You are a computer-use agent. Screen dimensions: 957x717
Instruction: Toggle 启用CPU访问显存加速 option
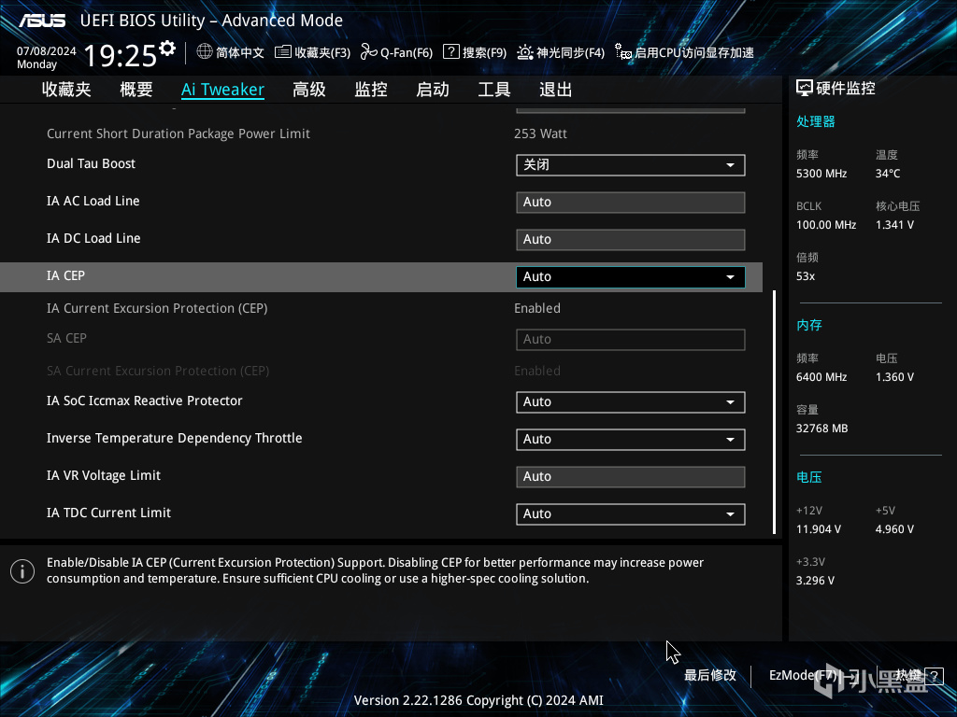tap(694, 52)
